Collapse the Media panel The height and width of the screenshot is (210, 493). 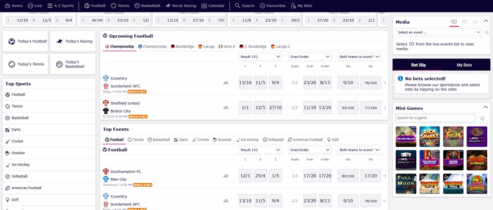click(x=486, y=22)
